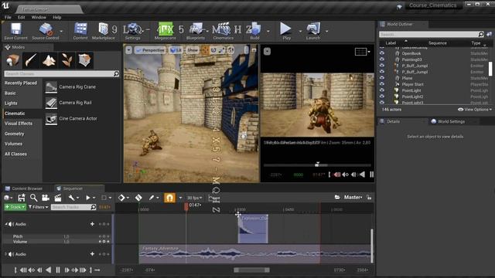Switch to the Content Browser tab

[27, 188]
